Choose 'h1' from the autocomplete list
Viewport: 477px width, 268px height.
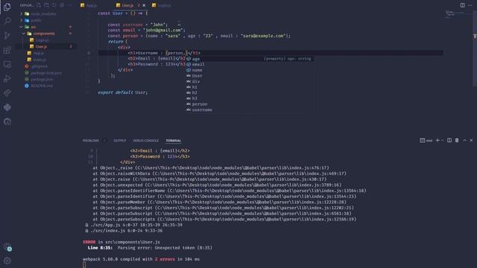(250, 87)
